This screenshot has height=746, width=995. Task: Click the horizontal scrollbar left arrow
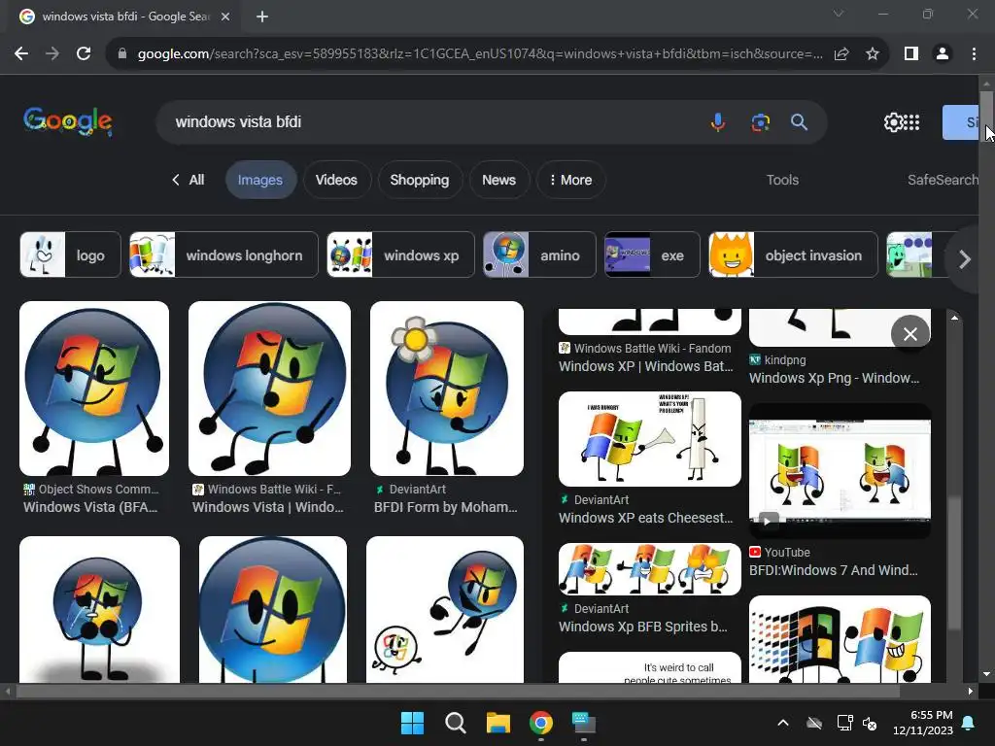(x=8, y=691)
